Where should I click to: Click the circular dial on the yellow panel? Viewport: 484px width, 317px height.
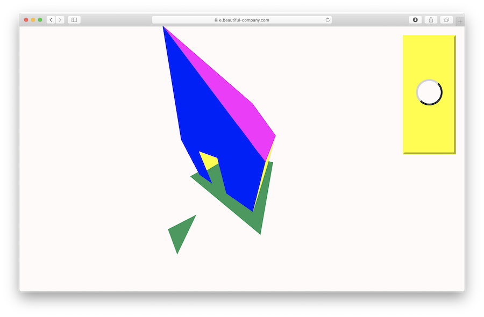click(429, 92)
